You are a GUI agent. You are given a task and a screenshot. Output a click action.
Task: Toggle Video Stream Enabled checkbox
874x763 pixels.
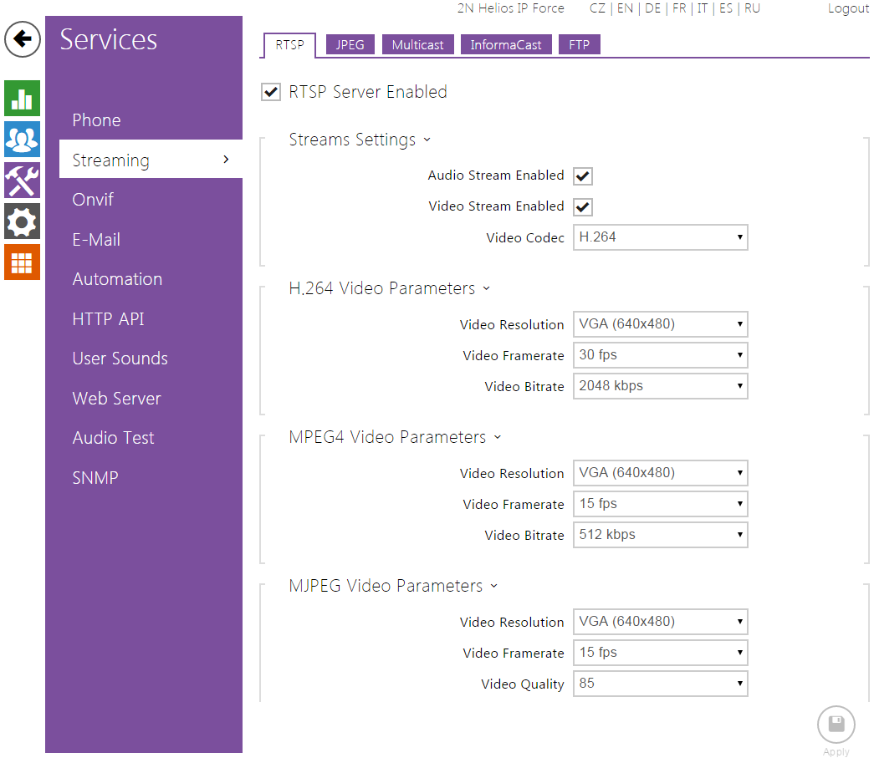(583, 207)
